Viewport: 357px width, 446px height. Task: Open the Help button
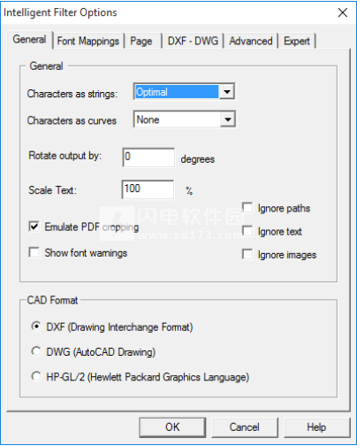pos(317,427)
